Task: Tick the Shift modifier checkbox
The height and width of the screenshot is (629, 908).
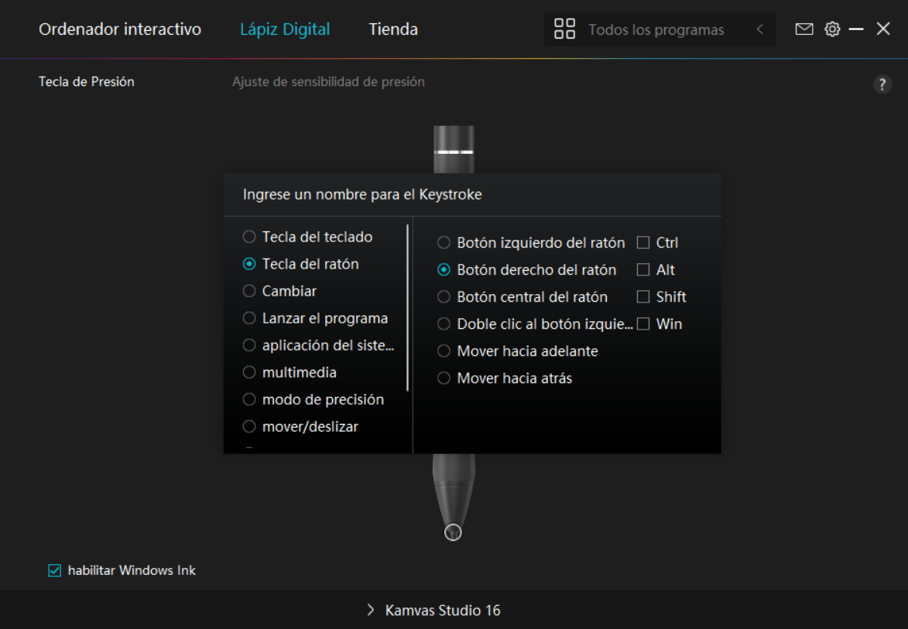Action: pos(643,297)
